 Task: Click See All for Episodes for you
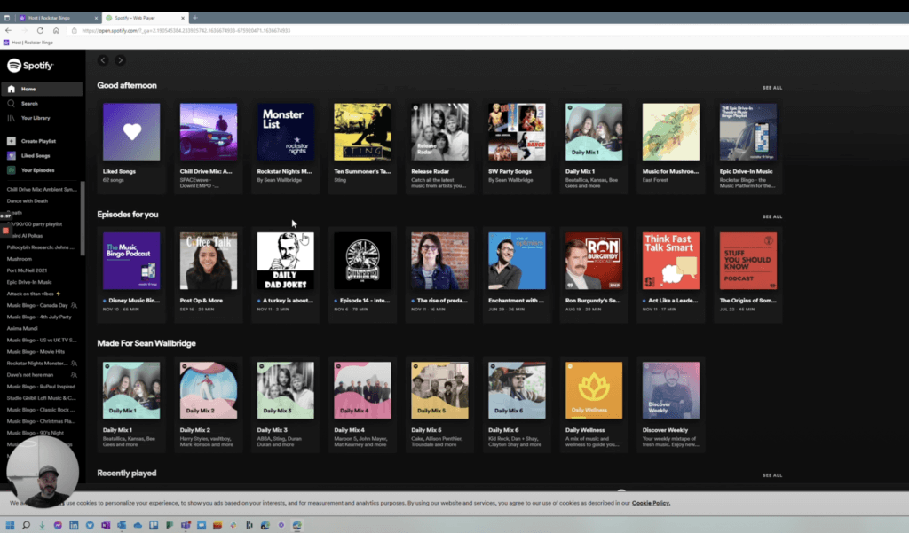(772, 216)
